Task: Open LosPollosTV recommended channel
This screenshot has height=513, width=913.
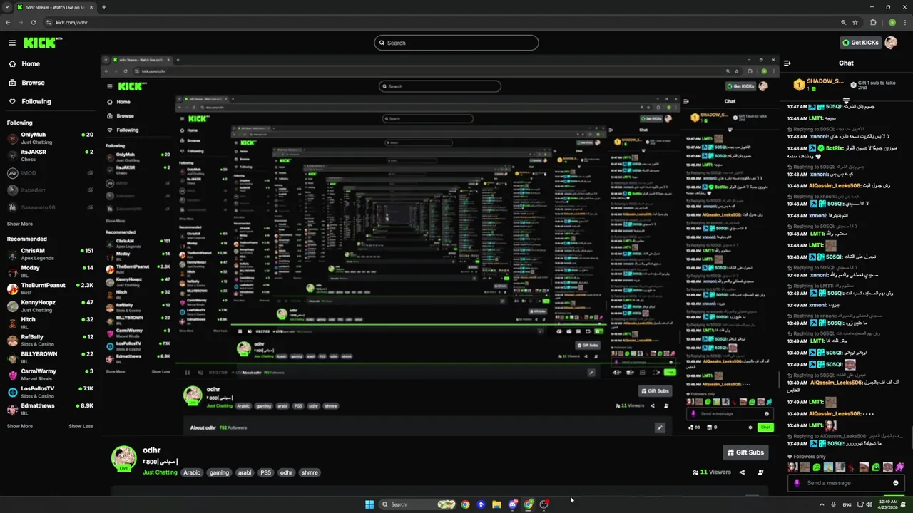Action: tap(50, 392)
